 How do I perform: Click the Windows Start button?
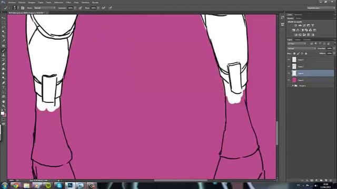tap(4, 185)
